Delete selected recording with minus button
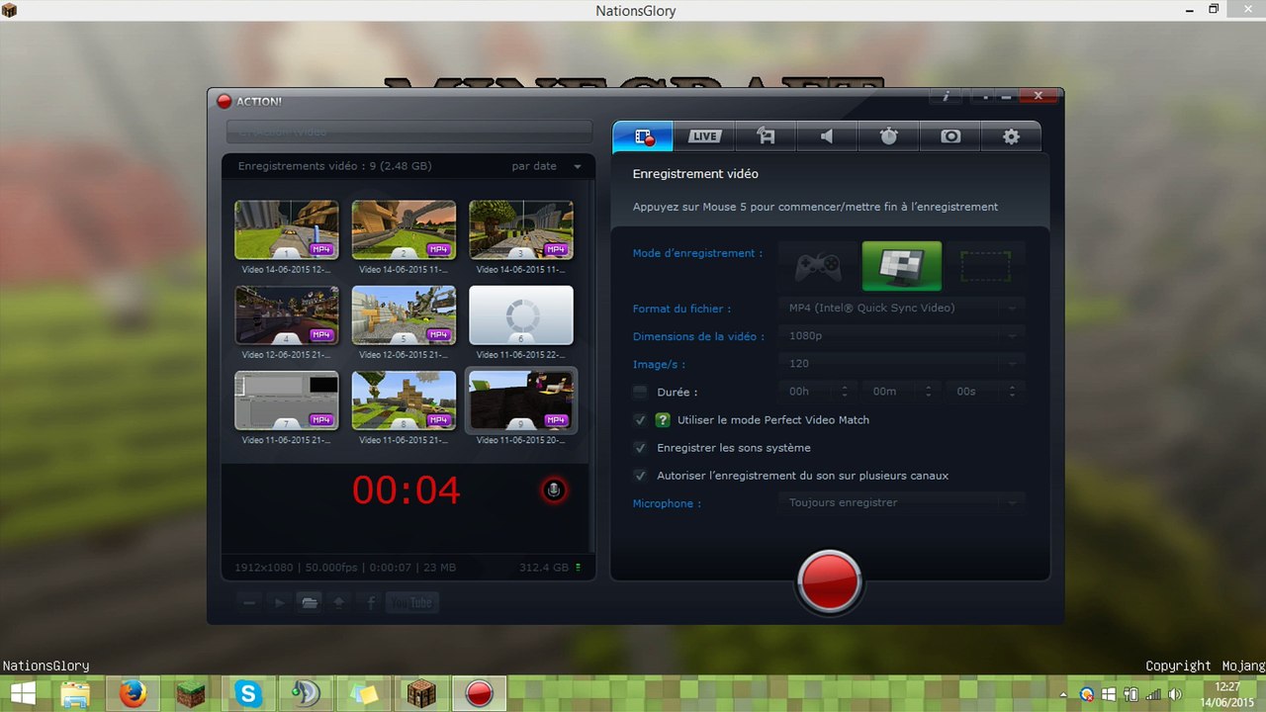The image size is (1266, 712). tap(249, 602)
